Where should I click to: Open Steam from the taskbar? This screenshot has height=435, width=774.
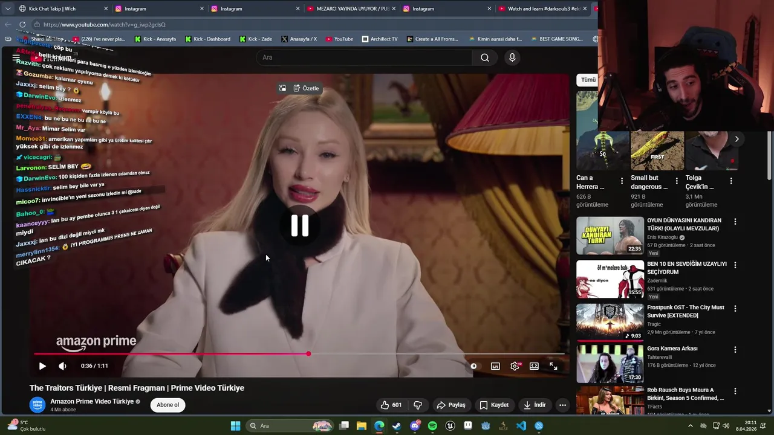pos(397,426)
